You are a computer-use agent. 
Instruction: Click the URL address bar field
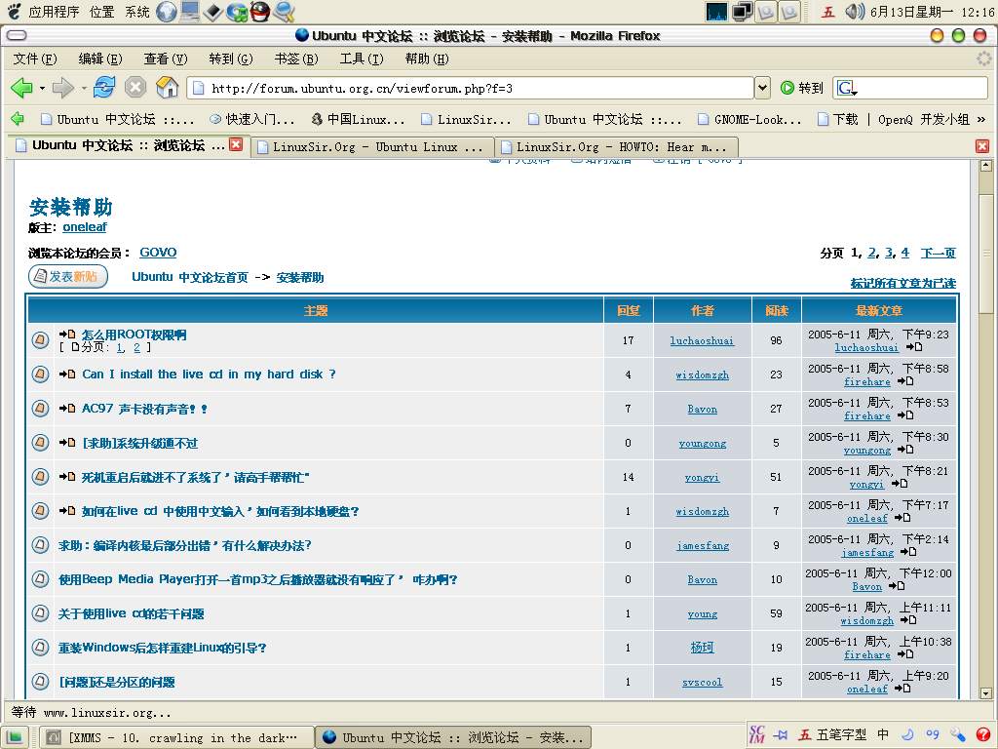click(x=471, y=88)
